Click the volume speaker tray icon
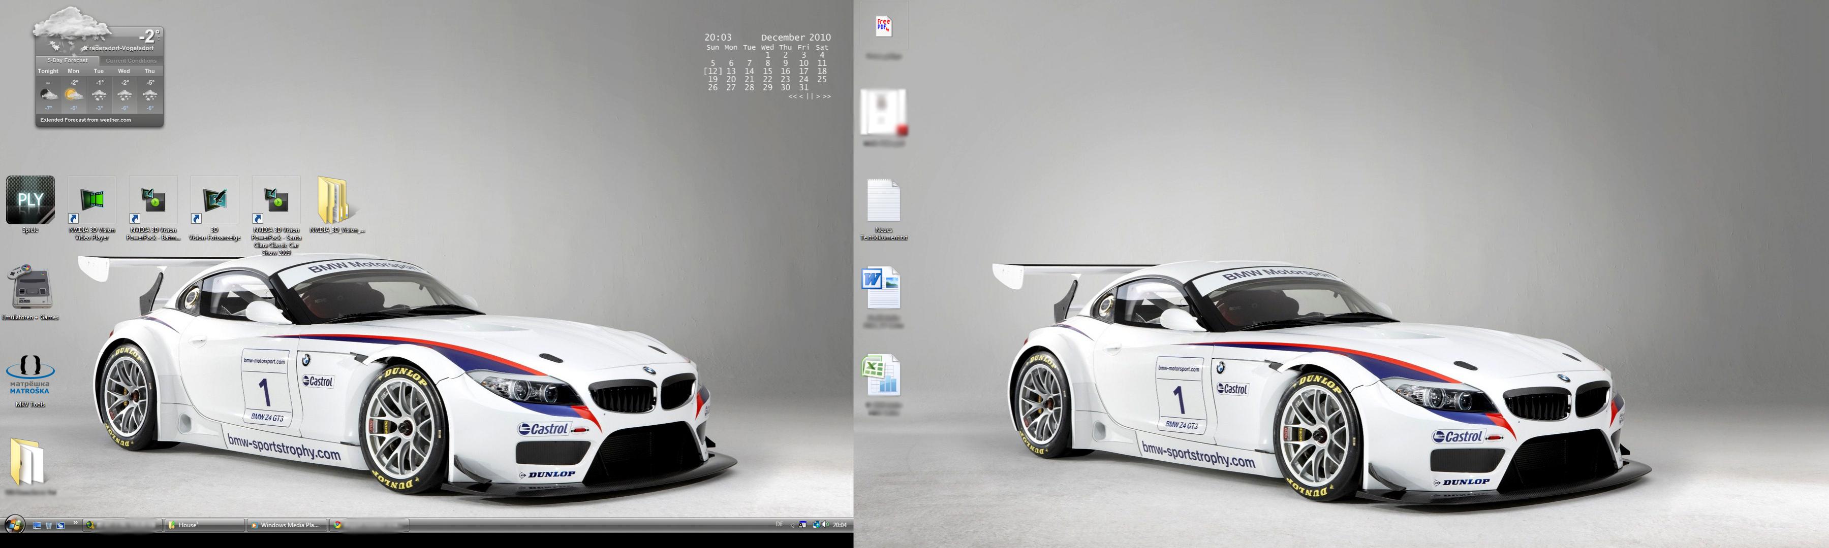Screen dimensions: 1829x548 click(x=825, y=525)
